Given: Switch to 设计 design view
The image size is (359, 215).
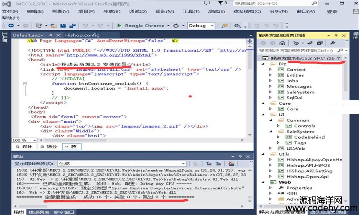Looking at the screenshot, I should [24, 147].
